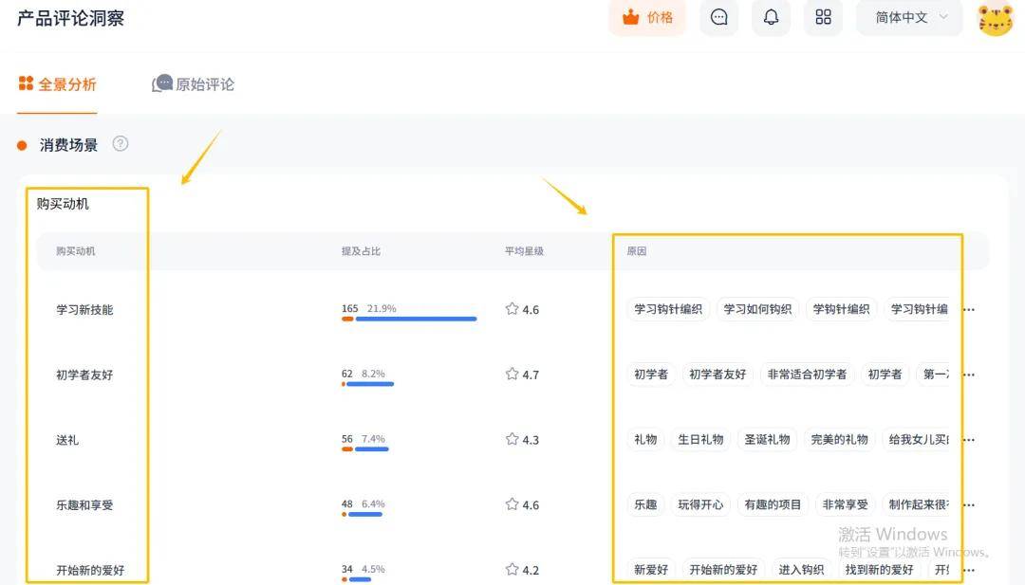This screenshot has height=585, width=1025.
Task: Select the 学习如何钩织 reason tag
Action: pyautogui.click(x=757, y=309)
